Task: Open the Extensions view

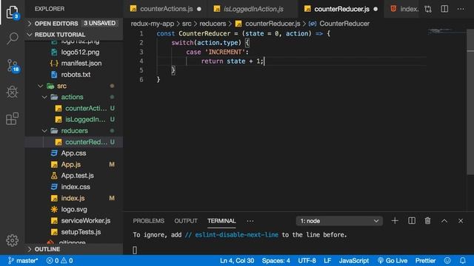Action: [x=12, y=118]
